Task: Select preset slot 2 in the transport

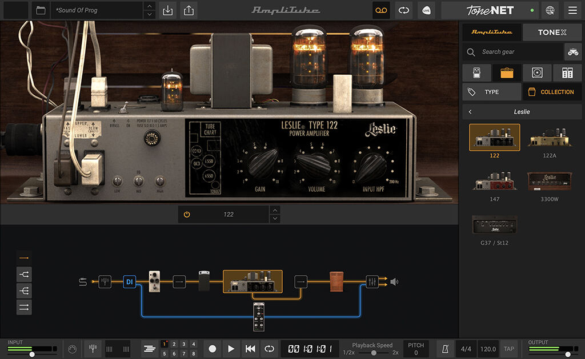Action: [x=174, y=344]
